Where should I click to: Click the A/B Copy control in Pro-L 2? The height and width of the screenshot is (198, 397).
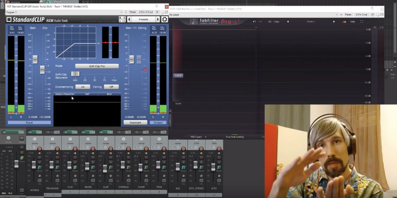(273, 22)
